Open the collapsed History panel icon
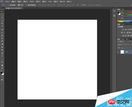The image size is (132, 107). pos(114,11)
